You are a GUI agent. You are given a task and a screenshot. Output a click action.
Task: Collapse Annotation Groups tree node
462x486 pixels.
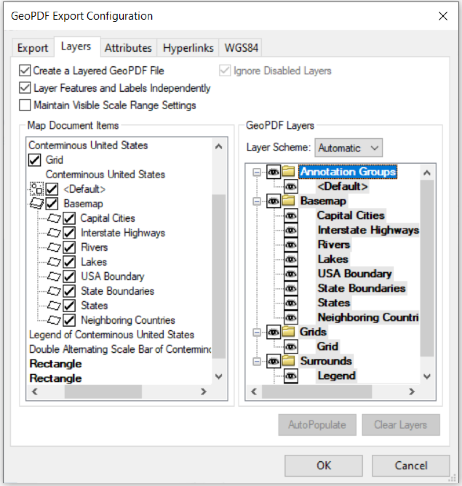tap(257, 172)
